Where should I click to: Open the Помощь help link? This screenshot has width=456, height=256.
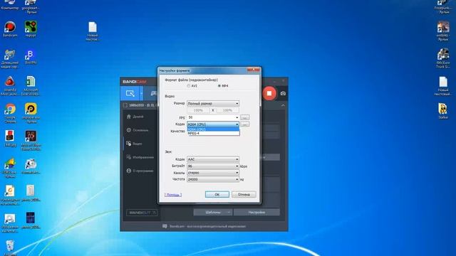tap(173, 195)
